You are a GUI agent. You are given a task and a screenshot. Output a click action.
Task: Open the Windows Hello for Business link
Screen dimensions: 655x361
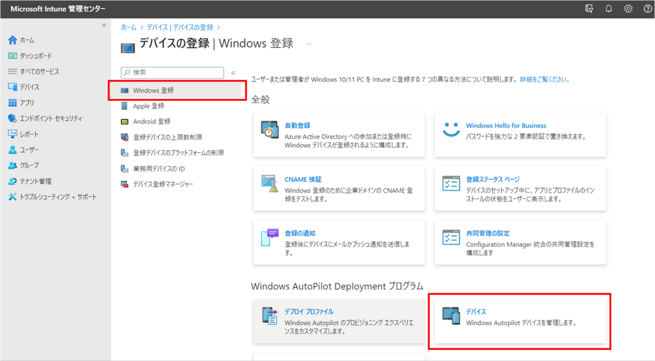(x=506, y=125)
